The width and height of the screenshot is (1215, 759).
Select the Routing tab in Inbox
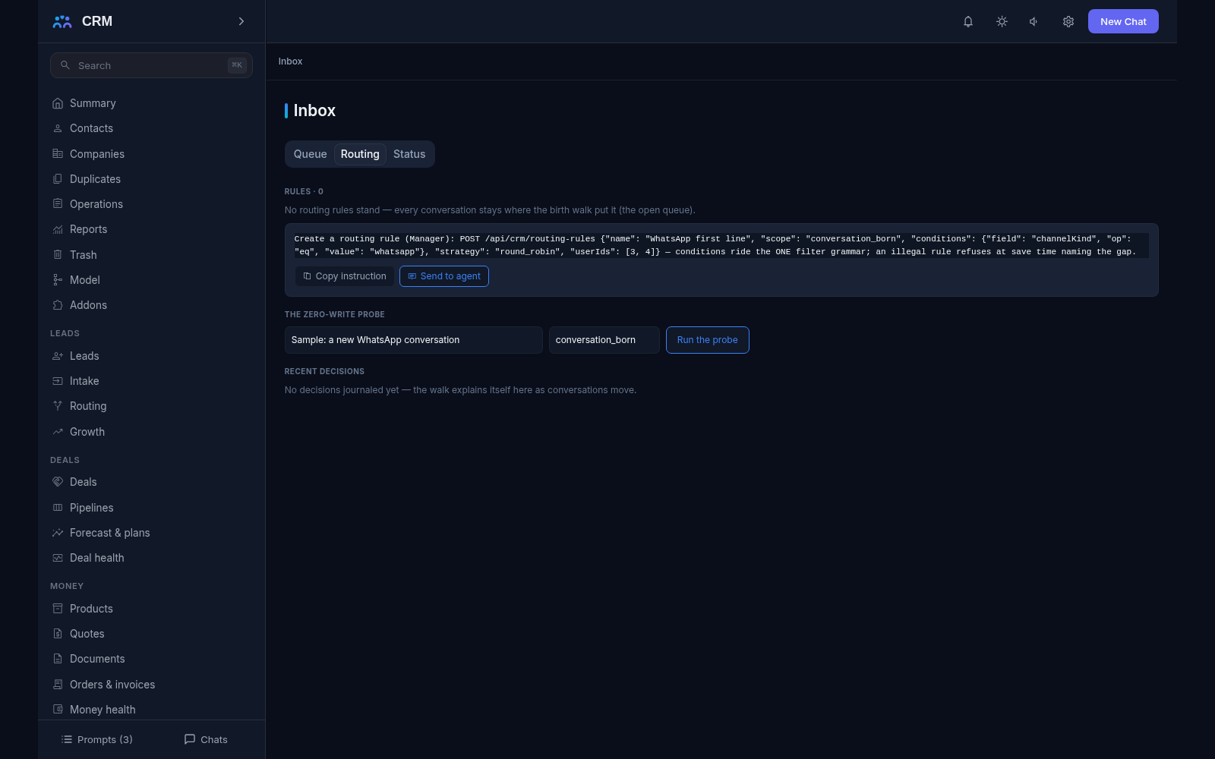(x=360, y=154)
